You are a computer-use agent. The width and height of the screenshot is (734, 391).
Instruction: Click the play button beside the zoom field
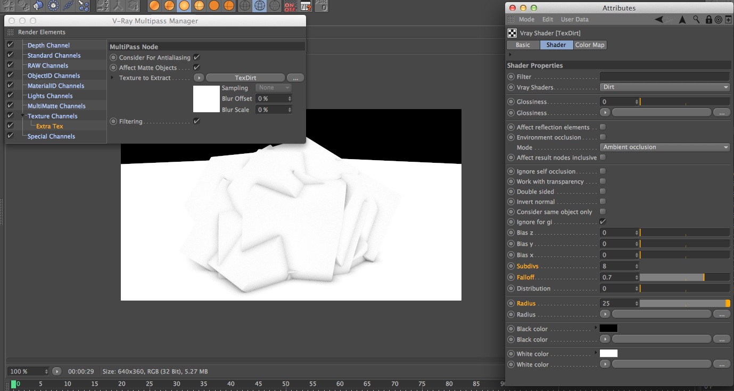56,371
